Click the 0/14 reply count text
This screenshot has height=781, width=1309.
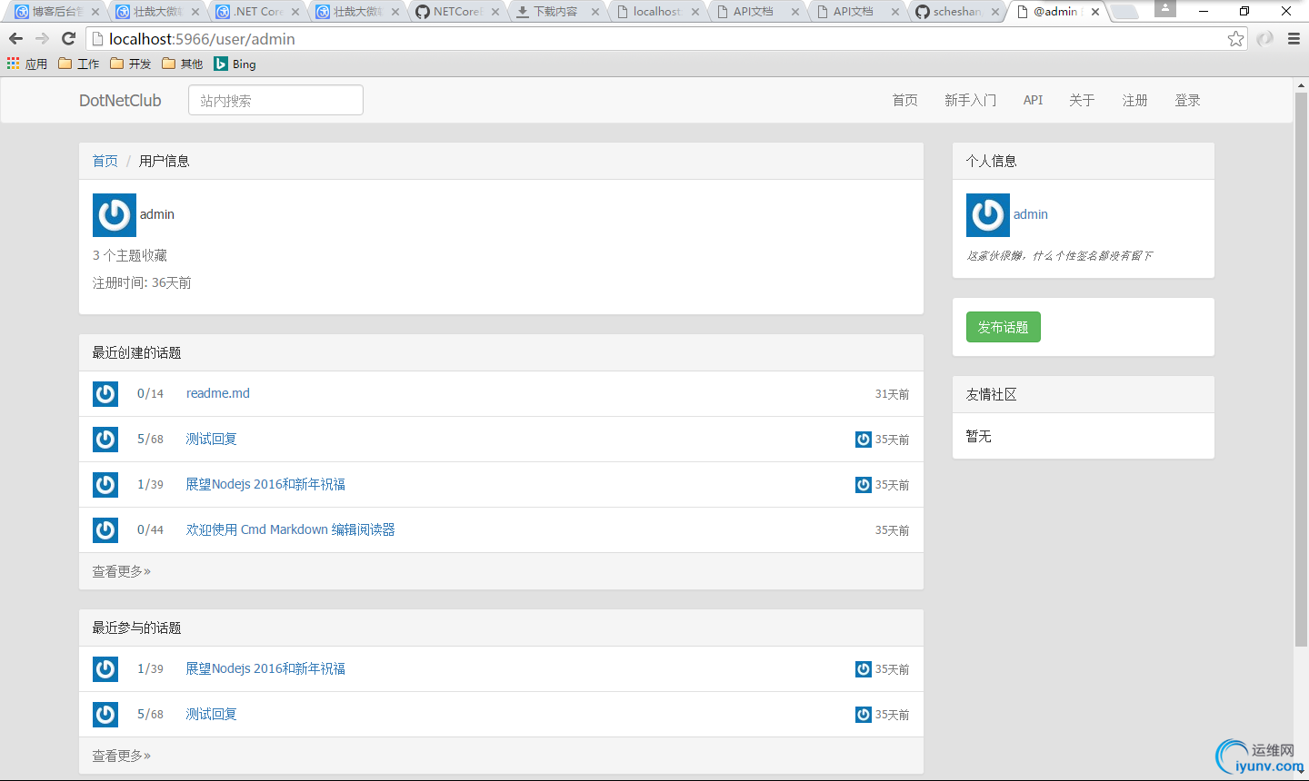tap(150, 394)
